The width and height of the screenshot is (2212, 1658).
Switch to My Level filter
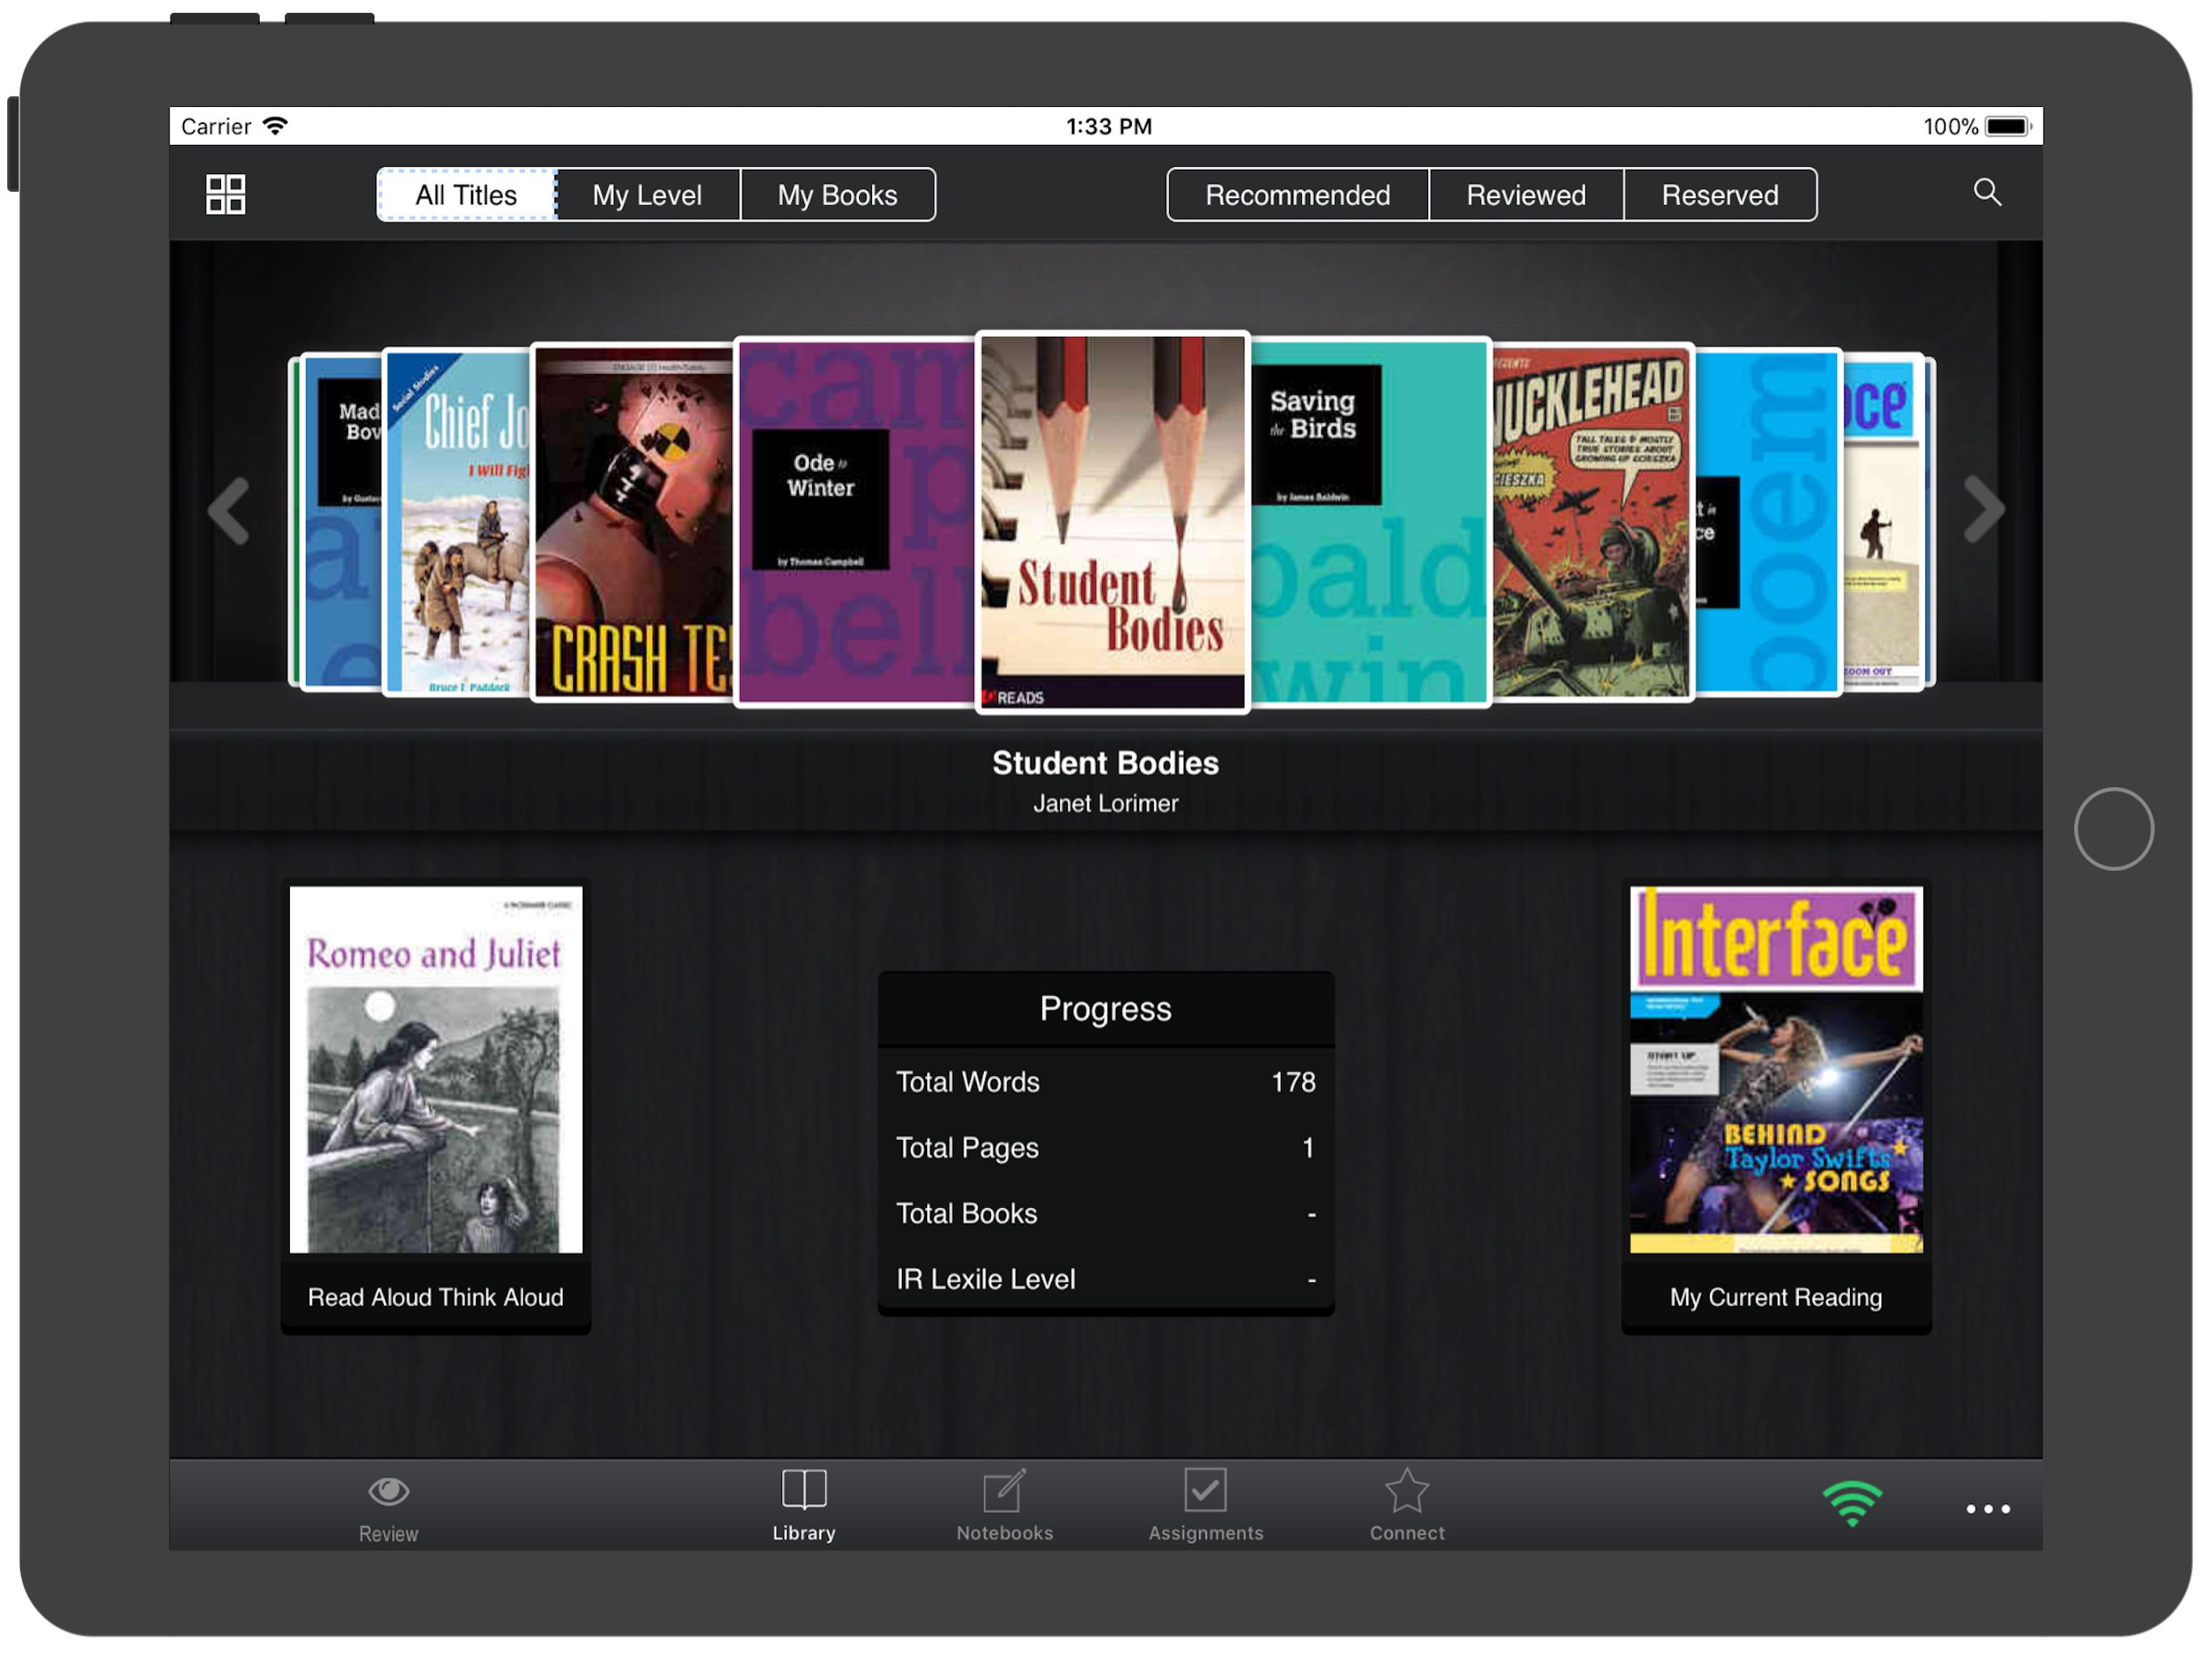click(647, 195)
